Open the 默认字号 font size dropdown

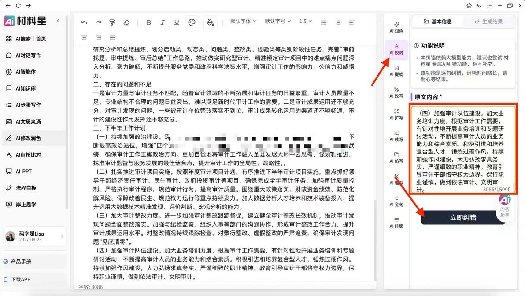[277, 21]
